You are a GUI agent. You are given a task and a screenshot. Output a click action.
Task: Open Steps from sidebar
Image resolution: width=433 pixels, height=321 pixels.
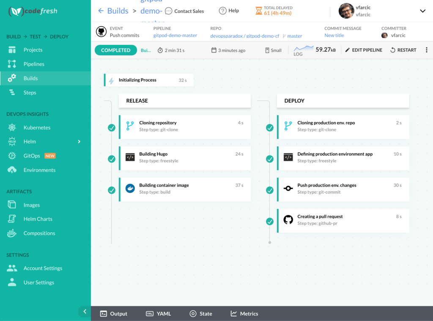[x=30, y=93]
